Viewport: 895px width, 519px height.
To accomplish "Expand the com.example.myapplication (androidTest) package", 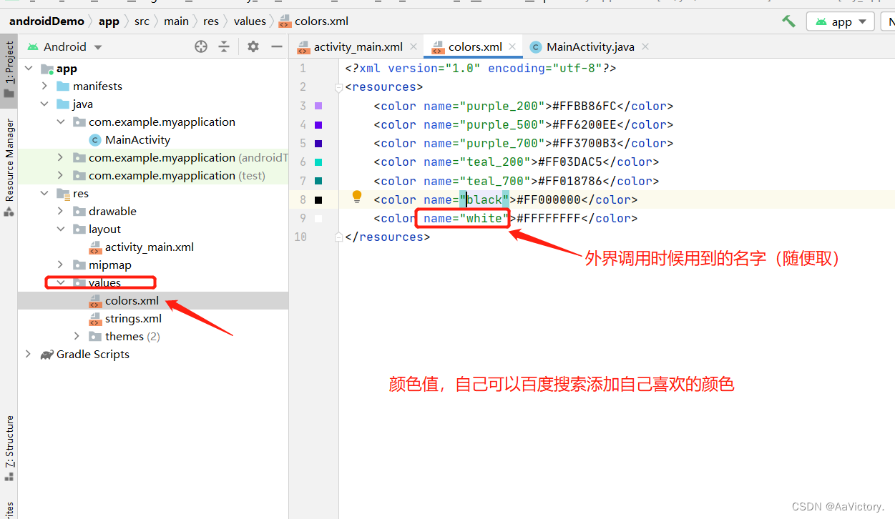I will click(x=61, y=157).
